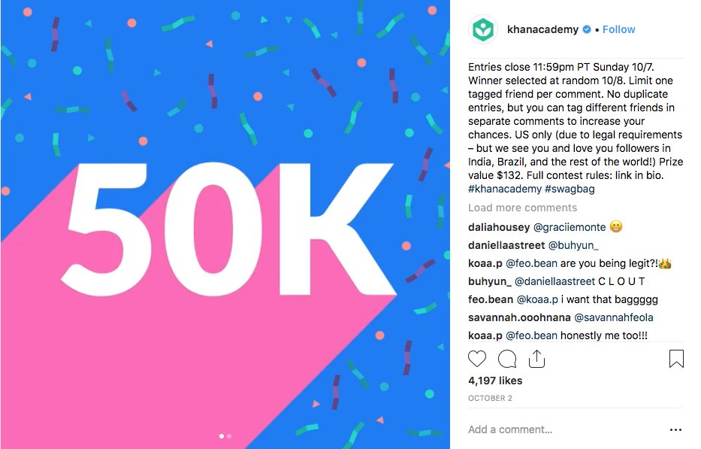Save post with bookmark icon
The height and width of the screenshot is (449, 701).
(676, 359)
